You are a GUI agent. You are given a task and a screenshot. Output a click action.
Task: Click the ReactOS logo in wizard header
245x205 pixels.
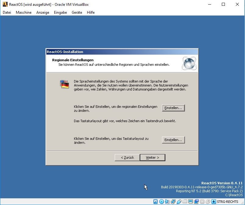[x=189, y=63]
